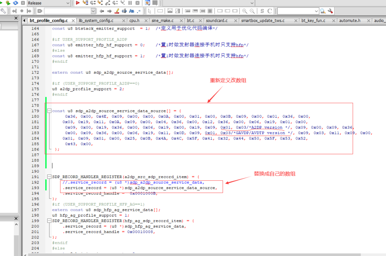Collapse the hfp_ag_sdp_record_item fold
This screenshot has width=386, height=256.
point(49,221)
